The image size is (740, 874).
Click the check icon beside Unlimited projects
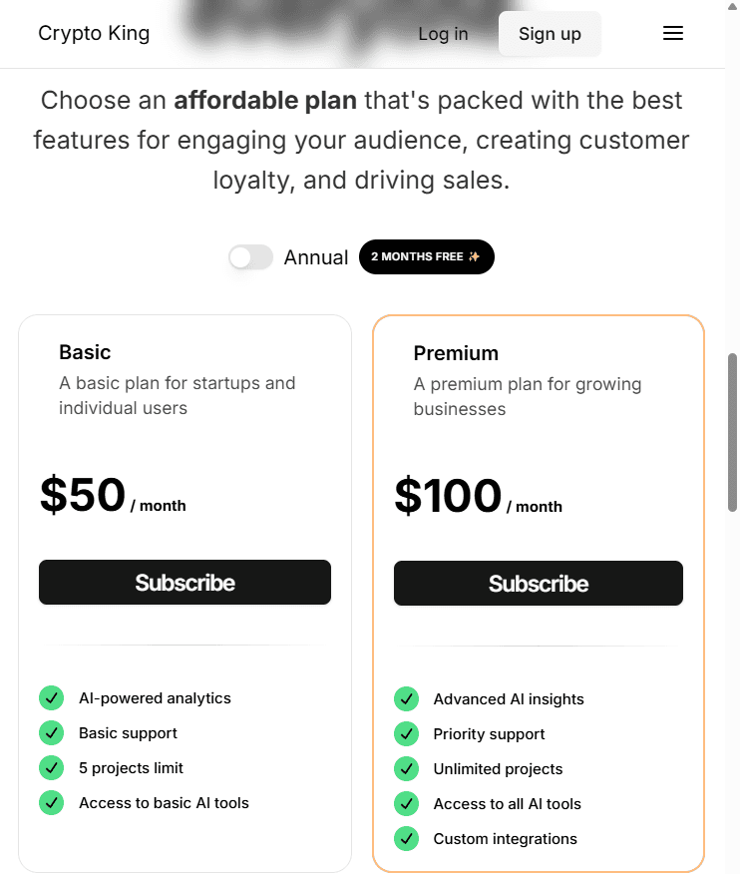[406, 769]
